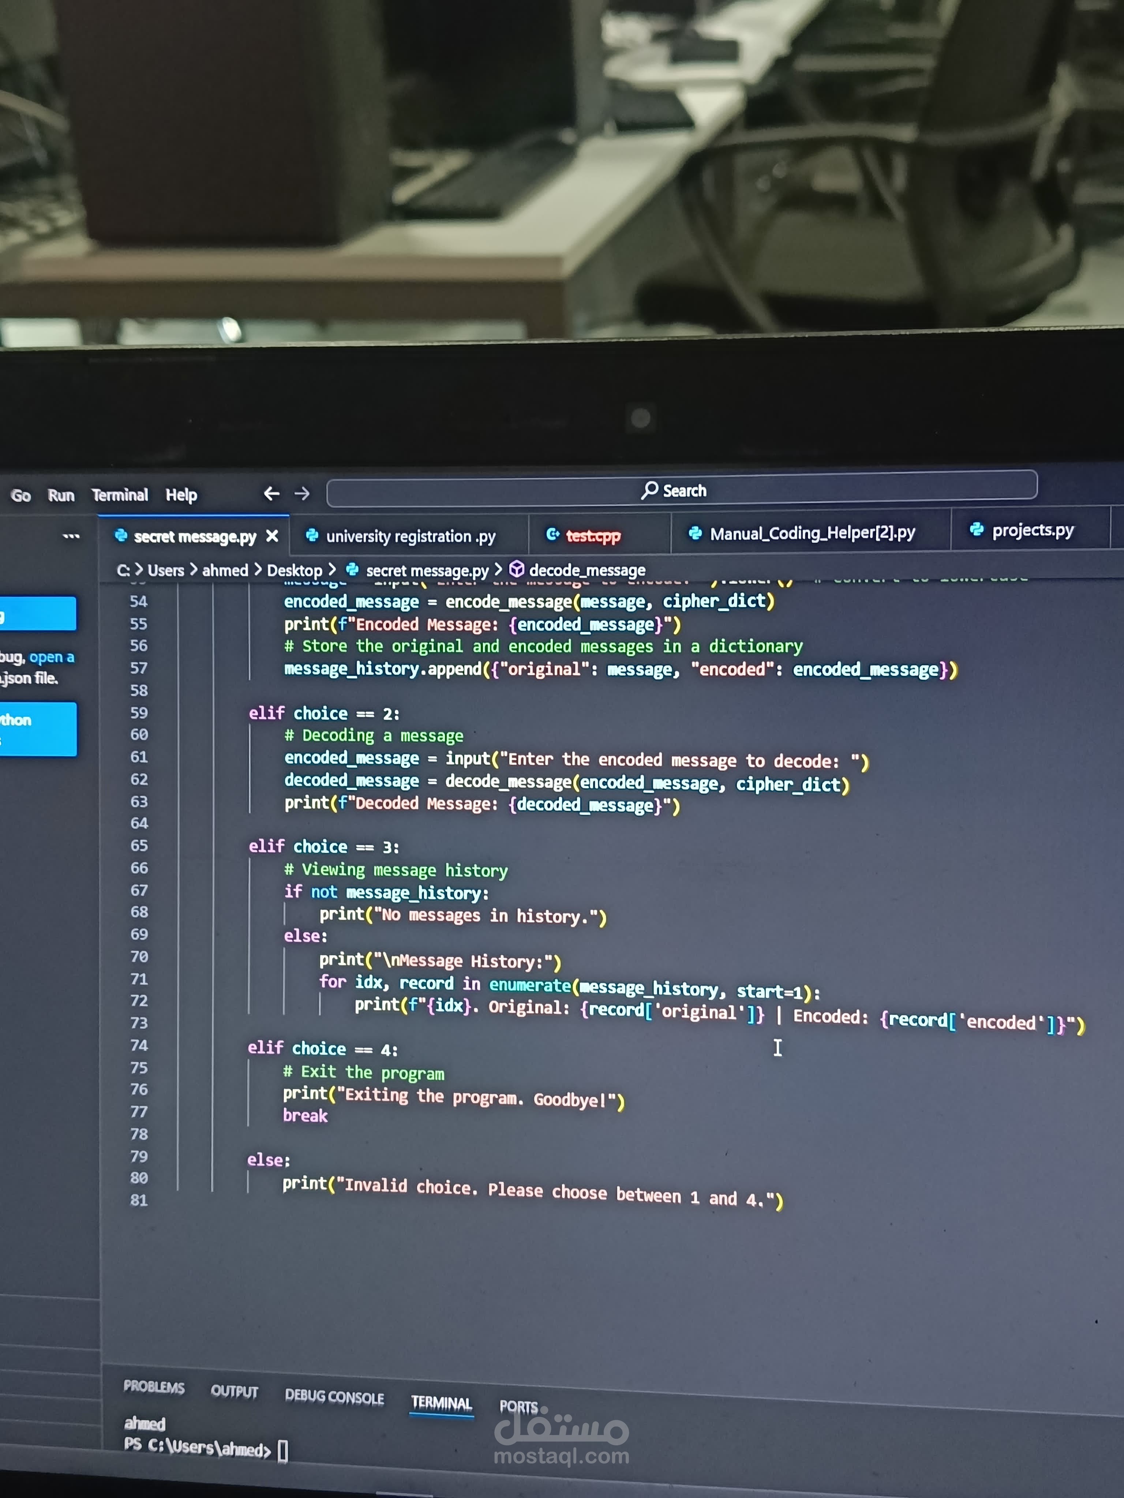Screen dimensions: 1124x1498
Task: Click the C++ icon on test.cpp tab
Action: 553,535
